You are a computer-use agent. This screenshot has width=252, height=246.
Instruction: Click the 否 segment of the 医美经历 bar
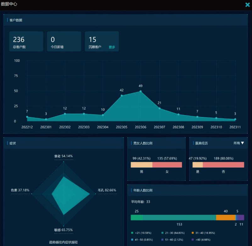[223, 165]
